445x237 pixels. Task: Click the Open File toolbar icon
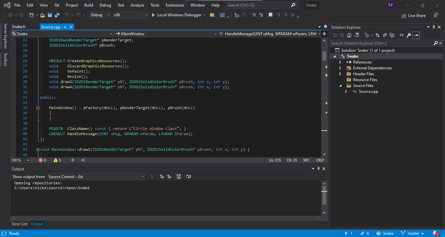click(x=42, y=15)
